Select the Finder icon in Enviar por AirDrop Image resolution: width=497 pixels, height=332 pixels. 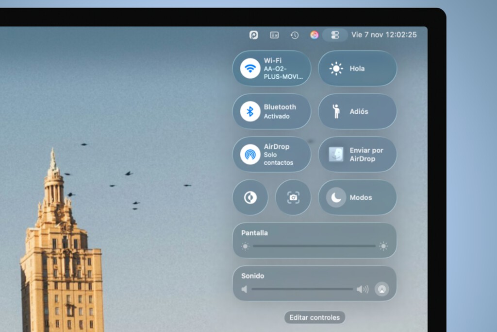(335, 154)
